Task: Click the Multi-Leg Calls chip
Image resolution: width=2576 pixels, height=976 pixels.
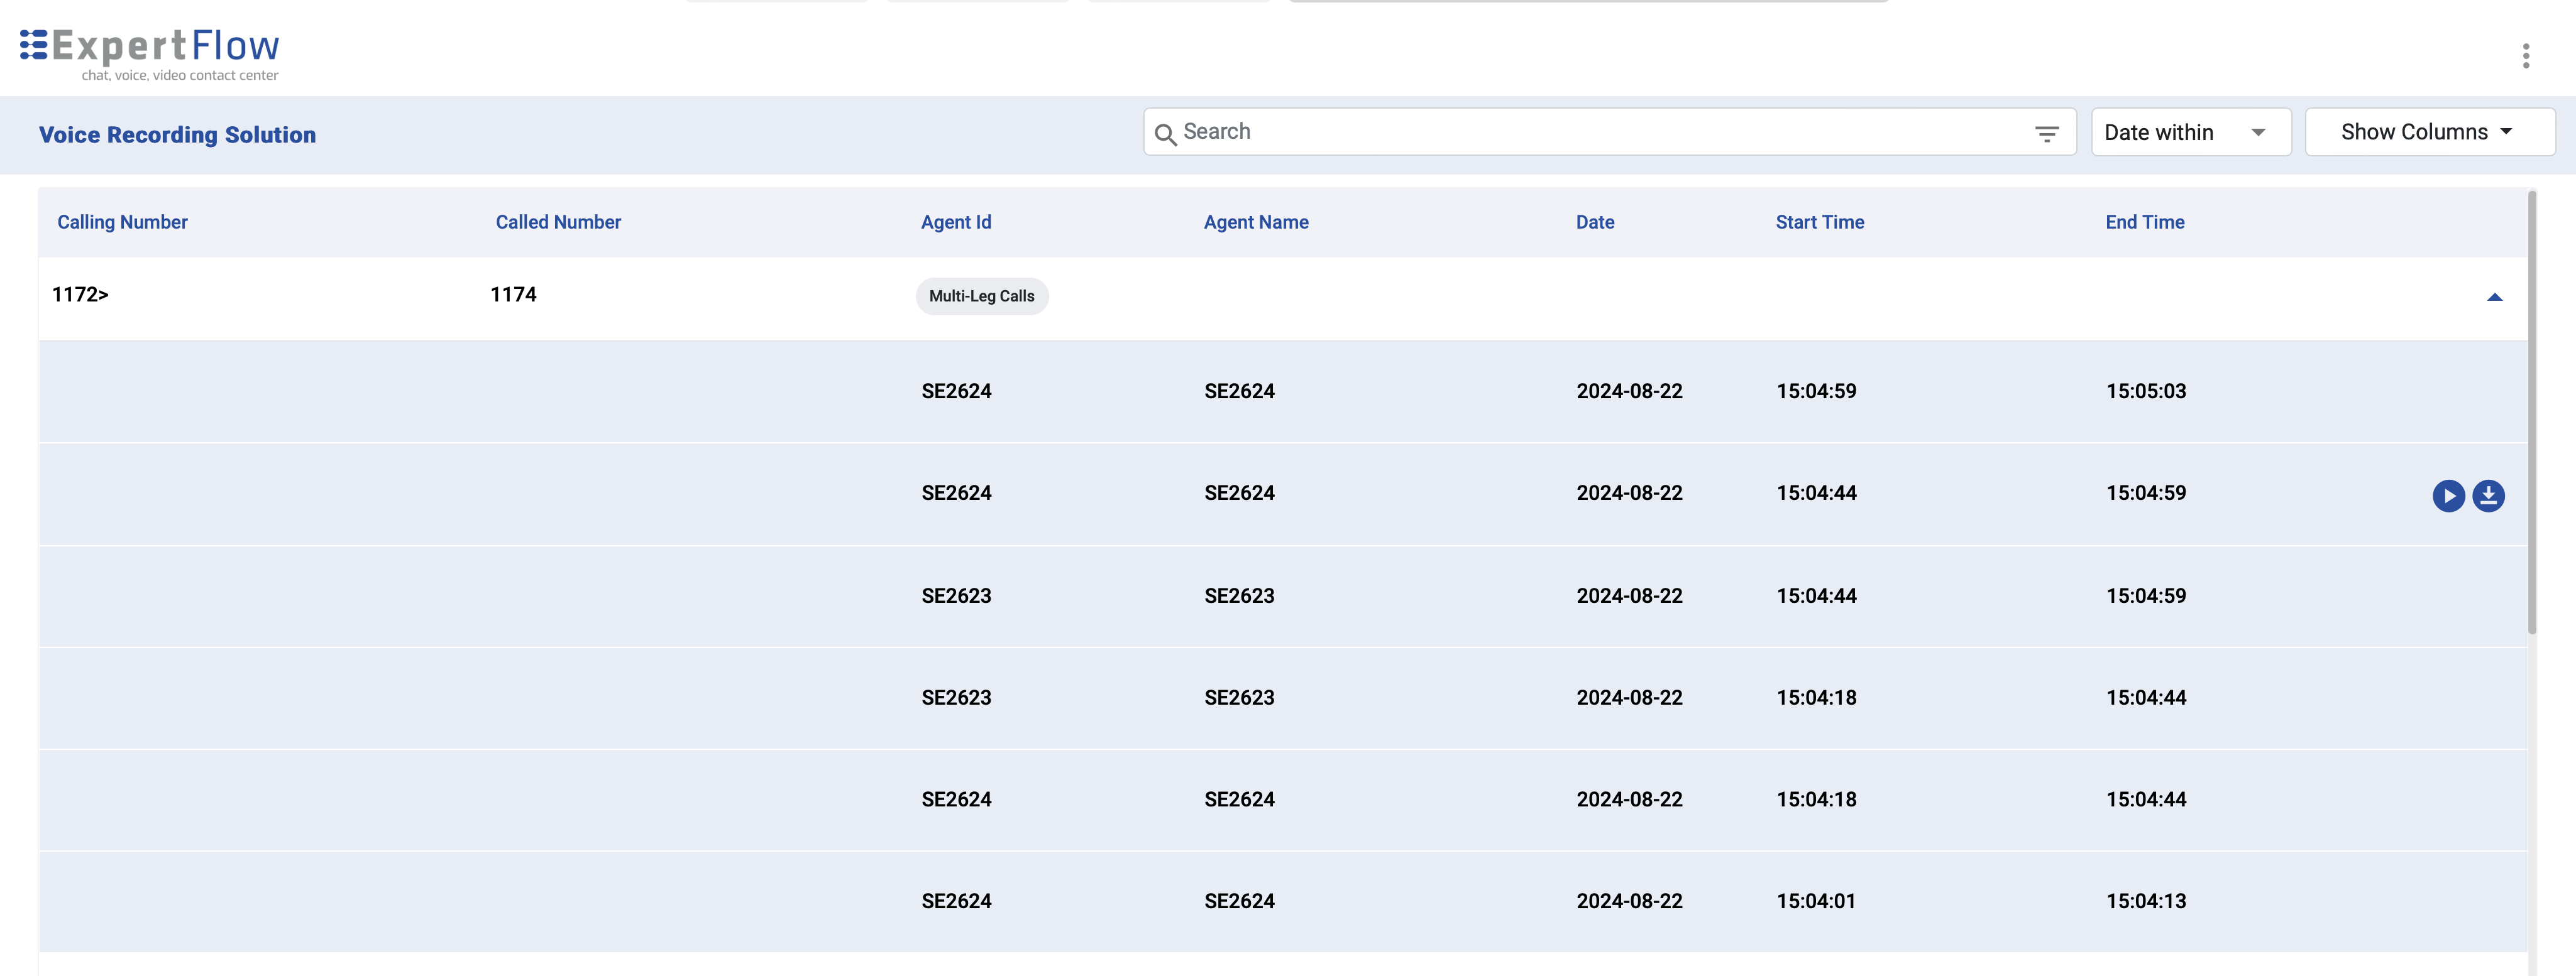Action: pos(981,296)
